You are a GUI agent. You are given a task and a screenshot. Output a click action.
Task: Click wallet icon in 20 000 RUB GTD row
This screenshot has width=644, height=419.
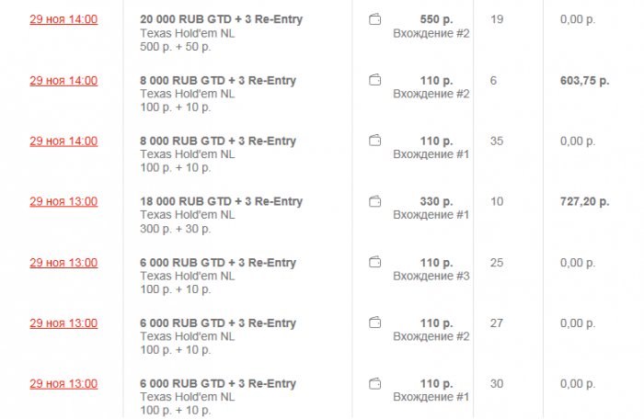tap(374, 19)
